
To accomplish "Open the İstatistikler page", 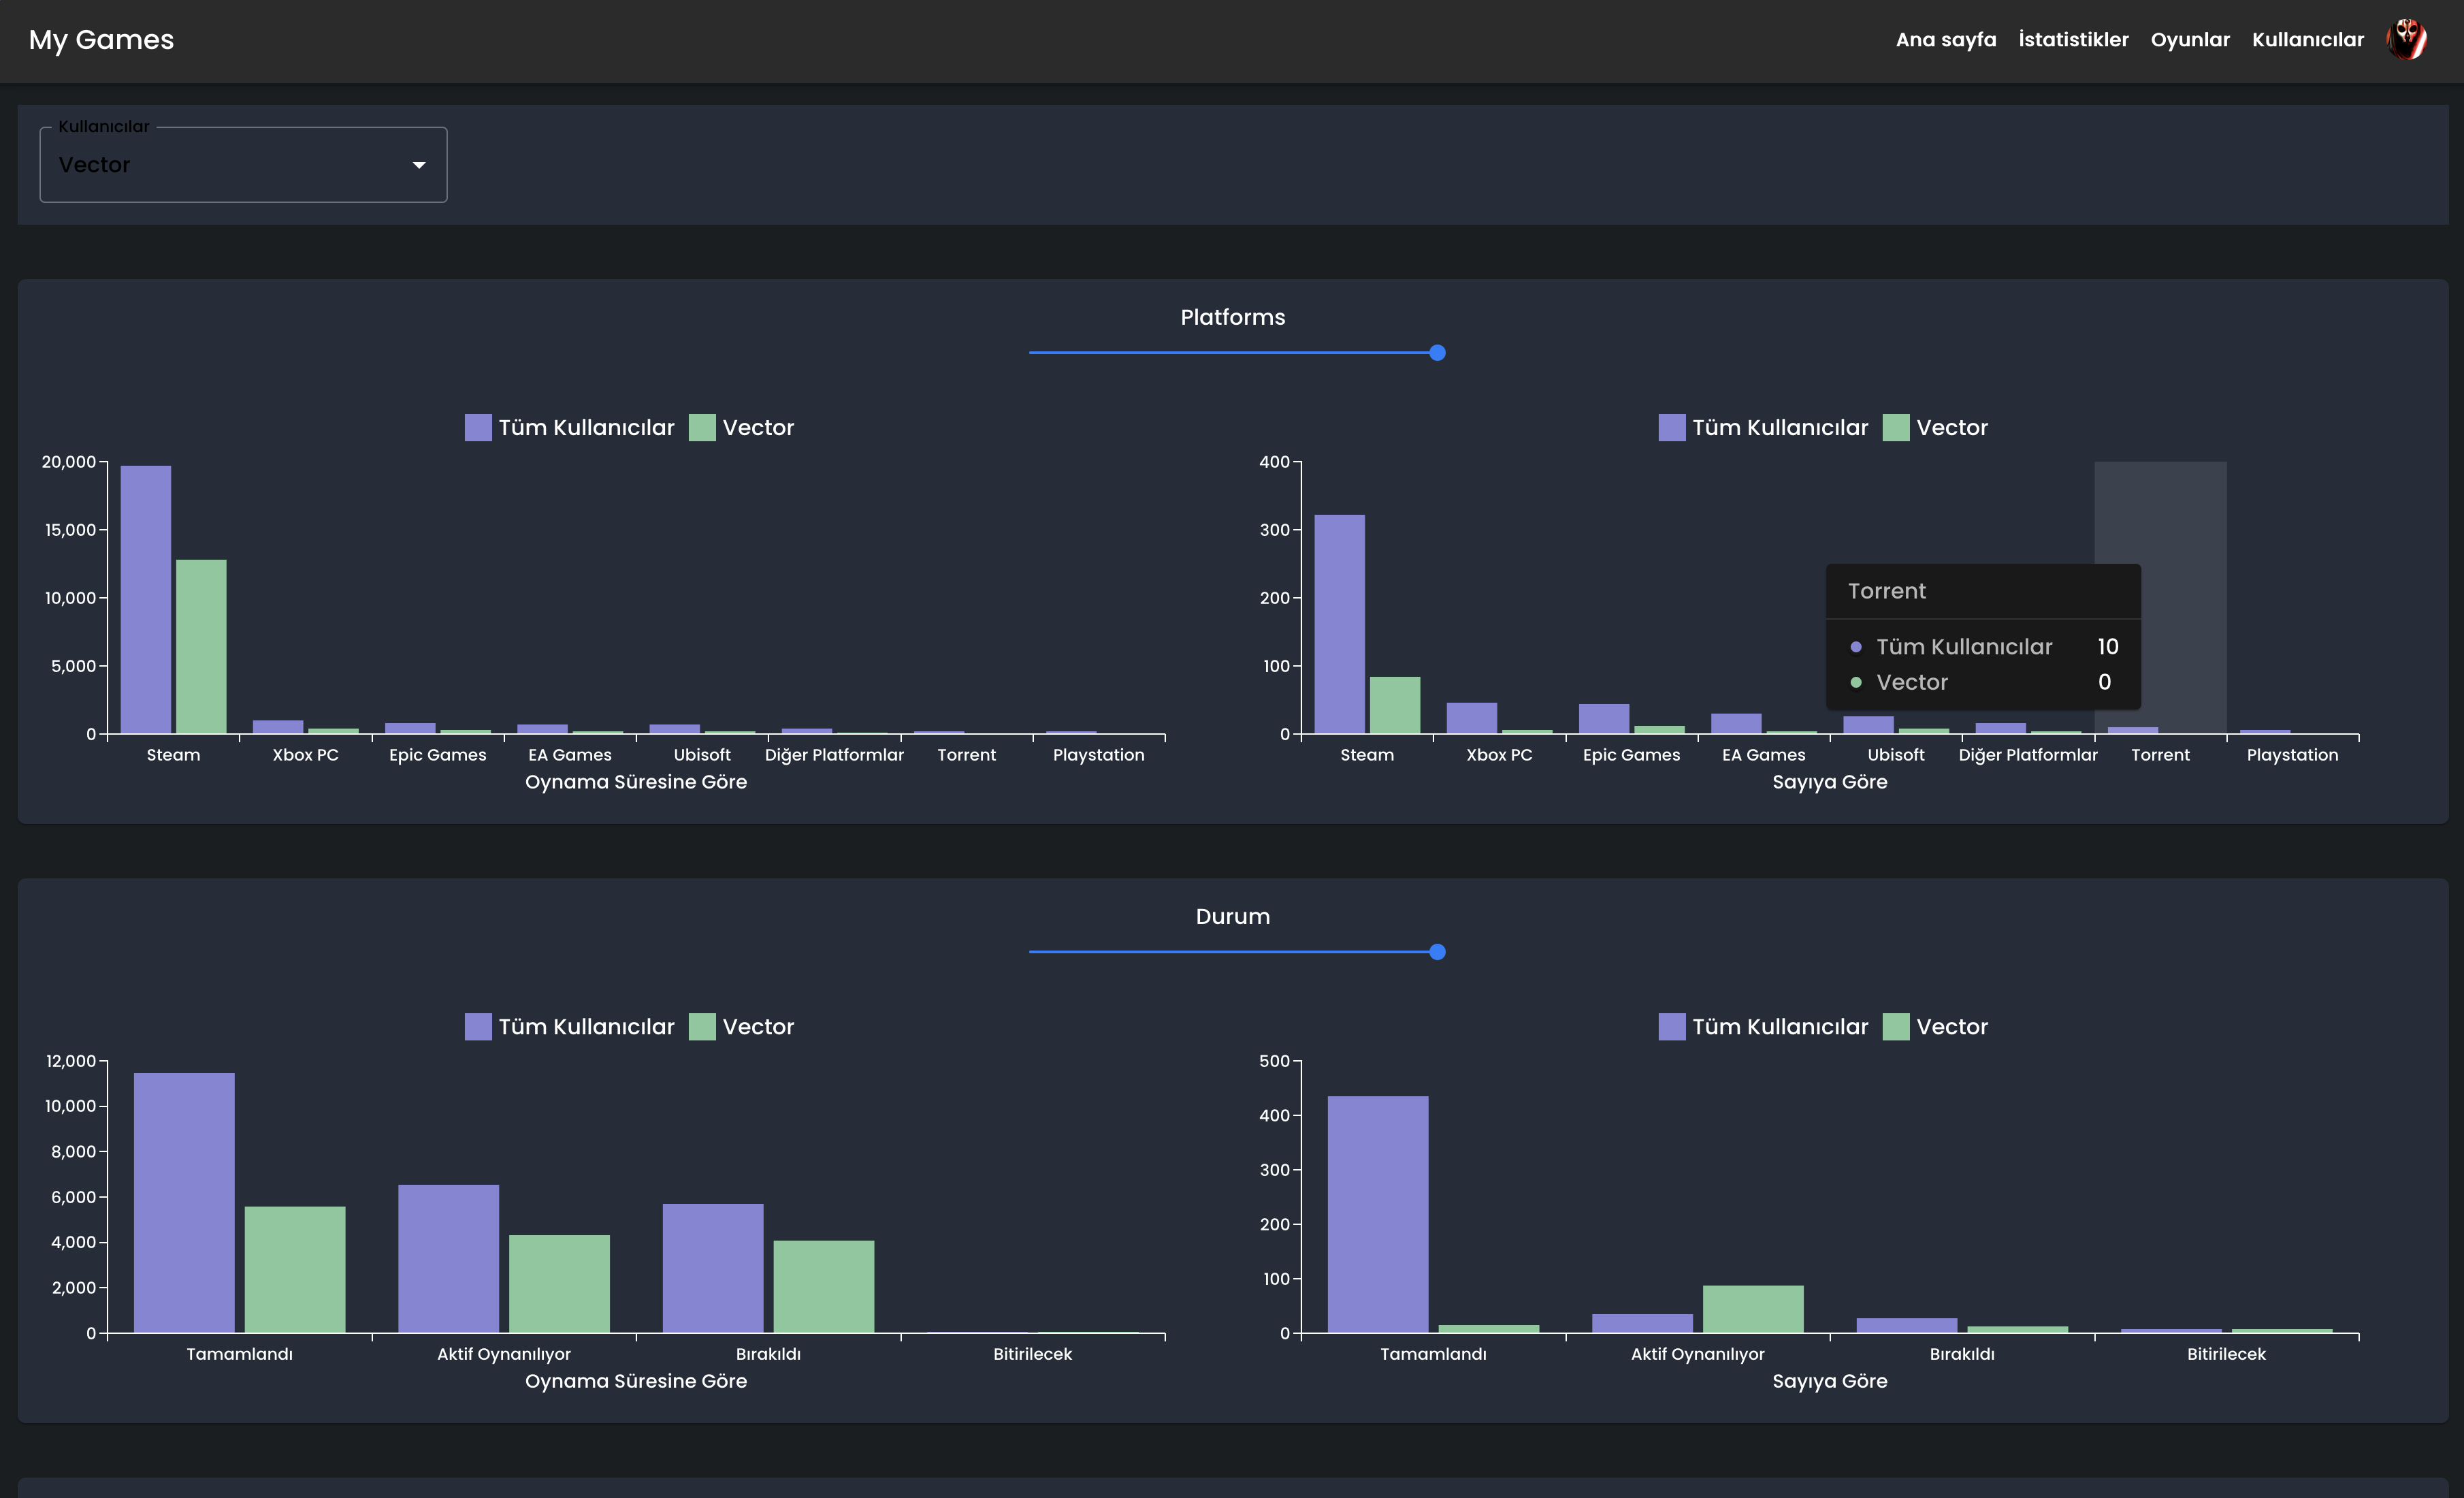I will click(x=2073, y=40).
